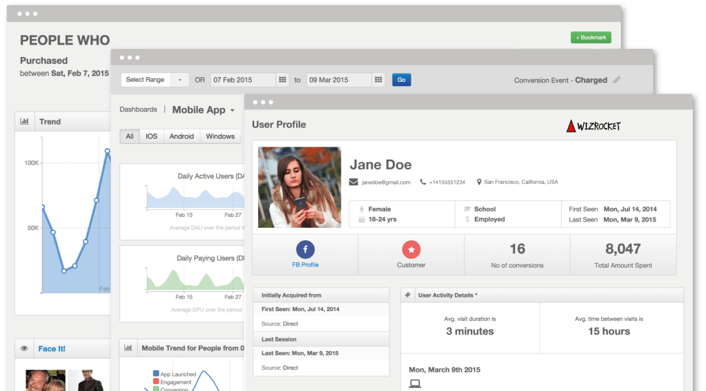The height and width of the screenshot is (391, 706).
Task: Click the laptop device icon under March 9th
Action: (x=415, y=384)
